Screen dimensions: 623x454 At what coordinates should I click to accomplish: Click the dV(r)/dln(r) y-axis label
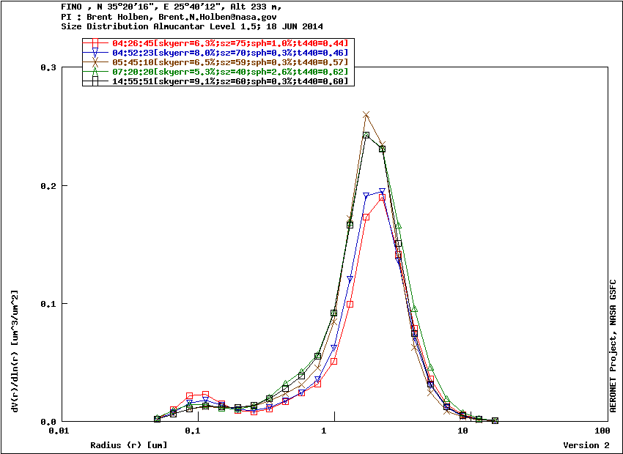[15, 350]
